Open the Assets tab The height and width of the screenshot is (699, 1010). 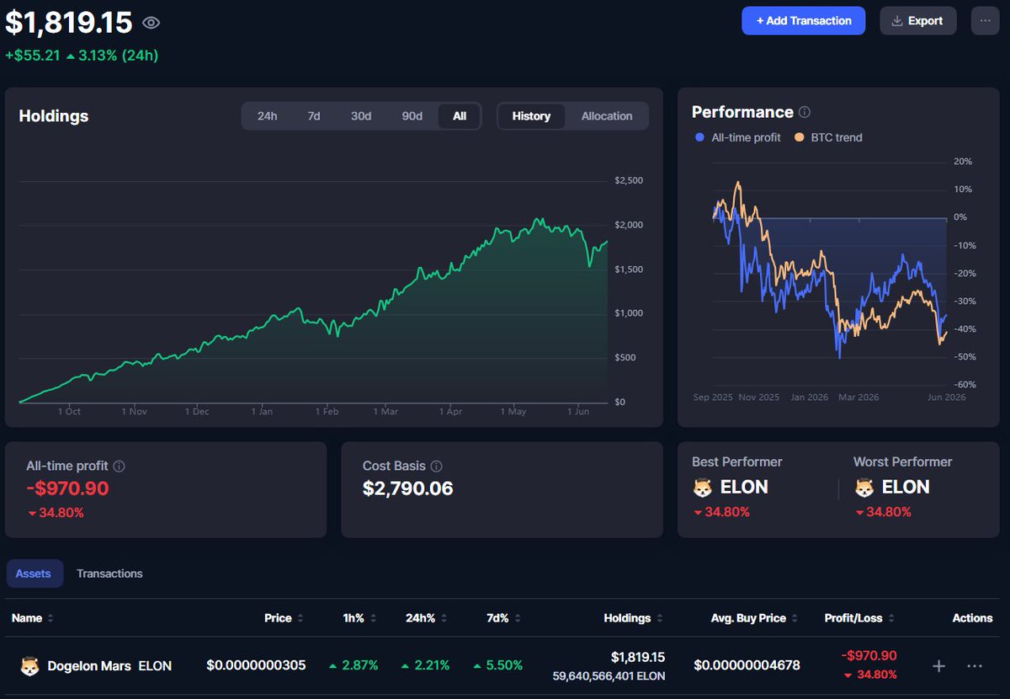(x=34, y=574)
